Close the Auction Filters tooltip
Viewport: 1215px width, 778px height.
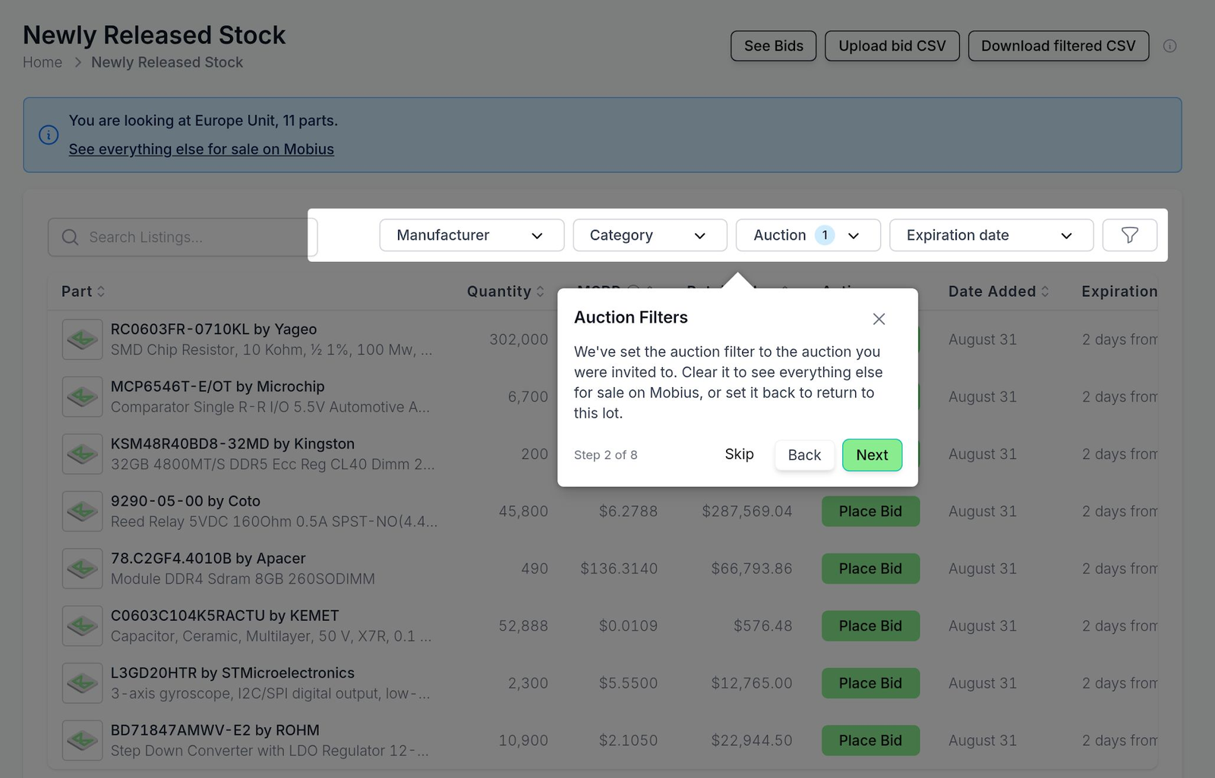point(879,319)
